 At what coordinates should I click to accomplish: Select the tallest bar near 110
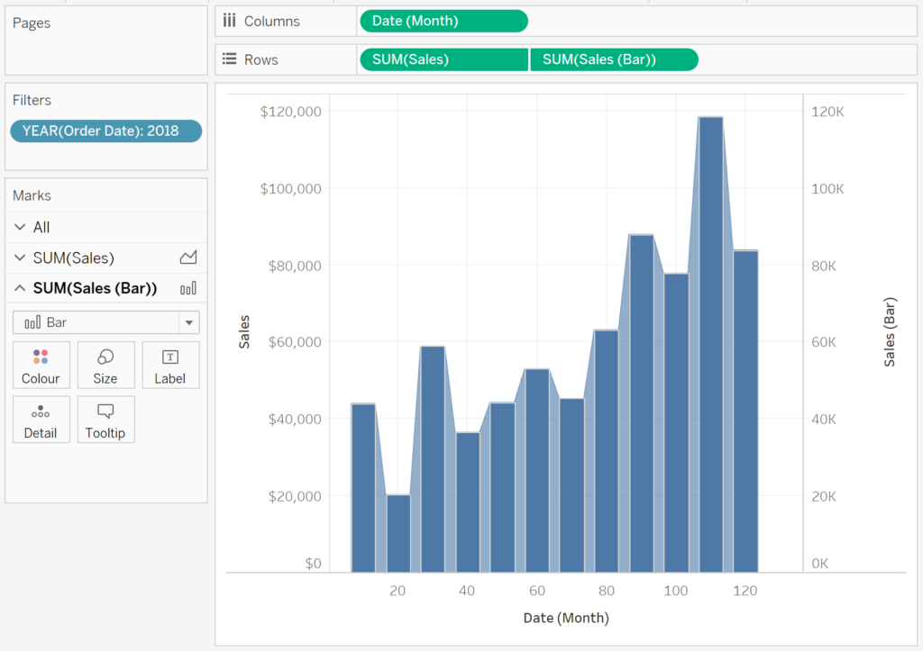click(710, 345)
